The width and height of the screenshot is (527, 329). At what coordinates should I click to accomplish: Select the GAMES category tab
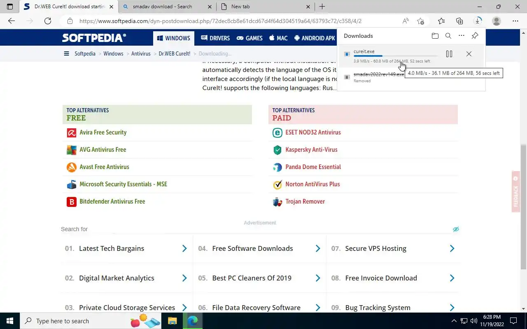[x=250, y=38]
